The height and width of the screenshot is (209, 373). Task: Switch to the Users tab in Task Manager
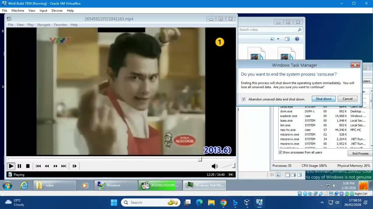tap(366, 81)
